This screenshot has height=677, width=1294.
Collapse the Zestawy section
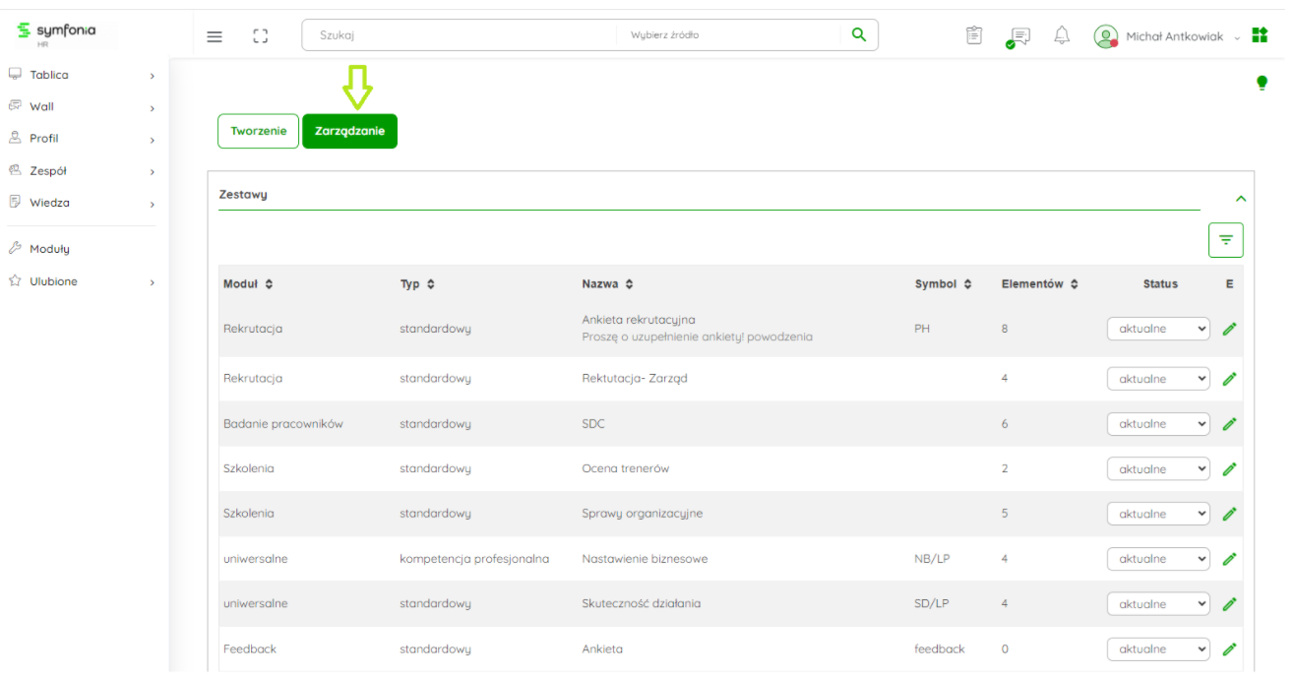pyautogui.click(x=1240, y=199)
